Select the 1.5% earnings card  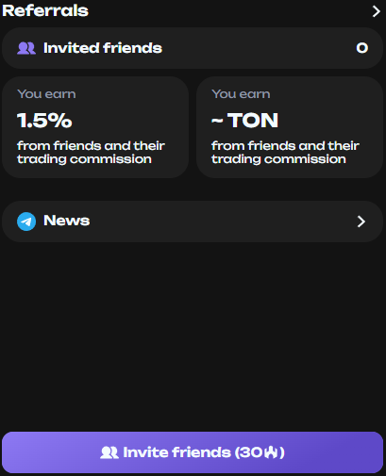click(95, 127)
